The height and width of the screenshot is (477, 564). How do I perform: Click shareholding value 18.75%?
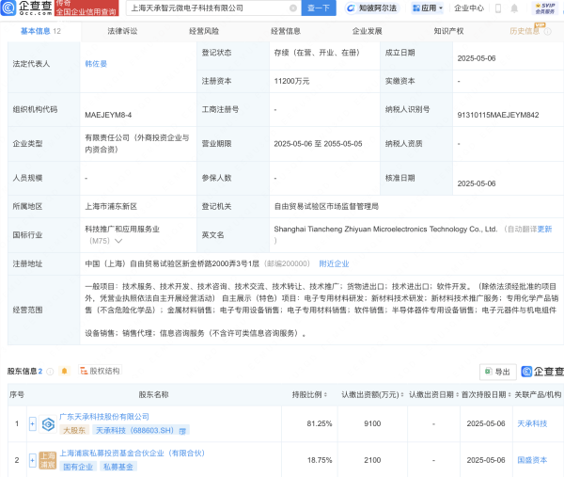pyautogui.click(x=320, y=460)
